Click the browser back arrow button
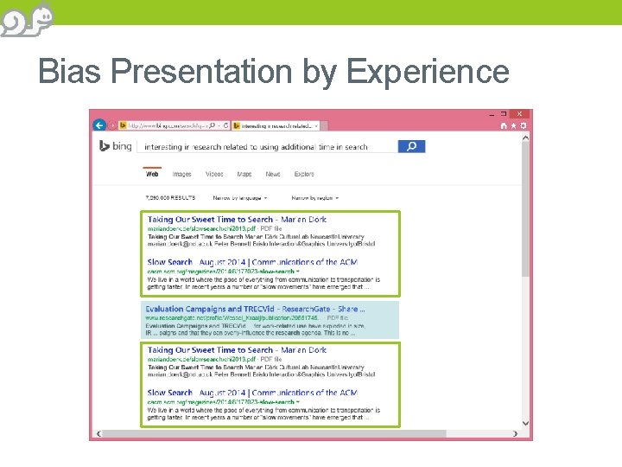 (99, 125)
